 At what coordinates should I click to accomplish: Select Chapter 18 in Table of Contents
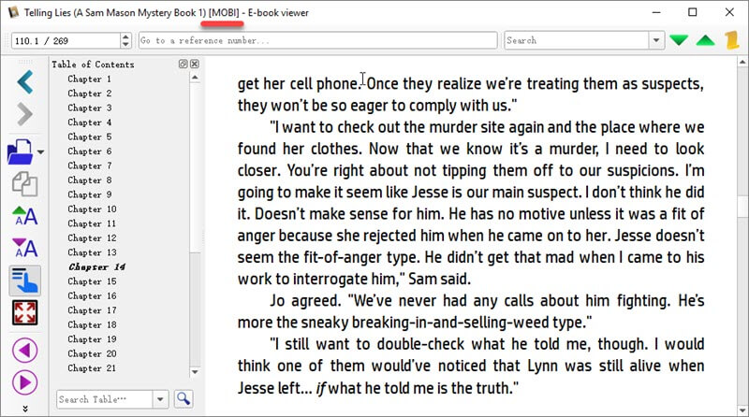[x=84, y=325]
